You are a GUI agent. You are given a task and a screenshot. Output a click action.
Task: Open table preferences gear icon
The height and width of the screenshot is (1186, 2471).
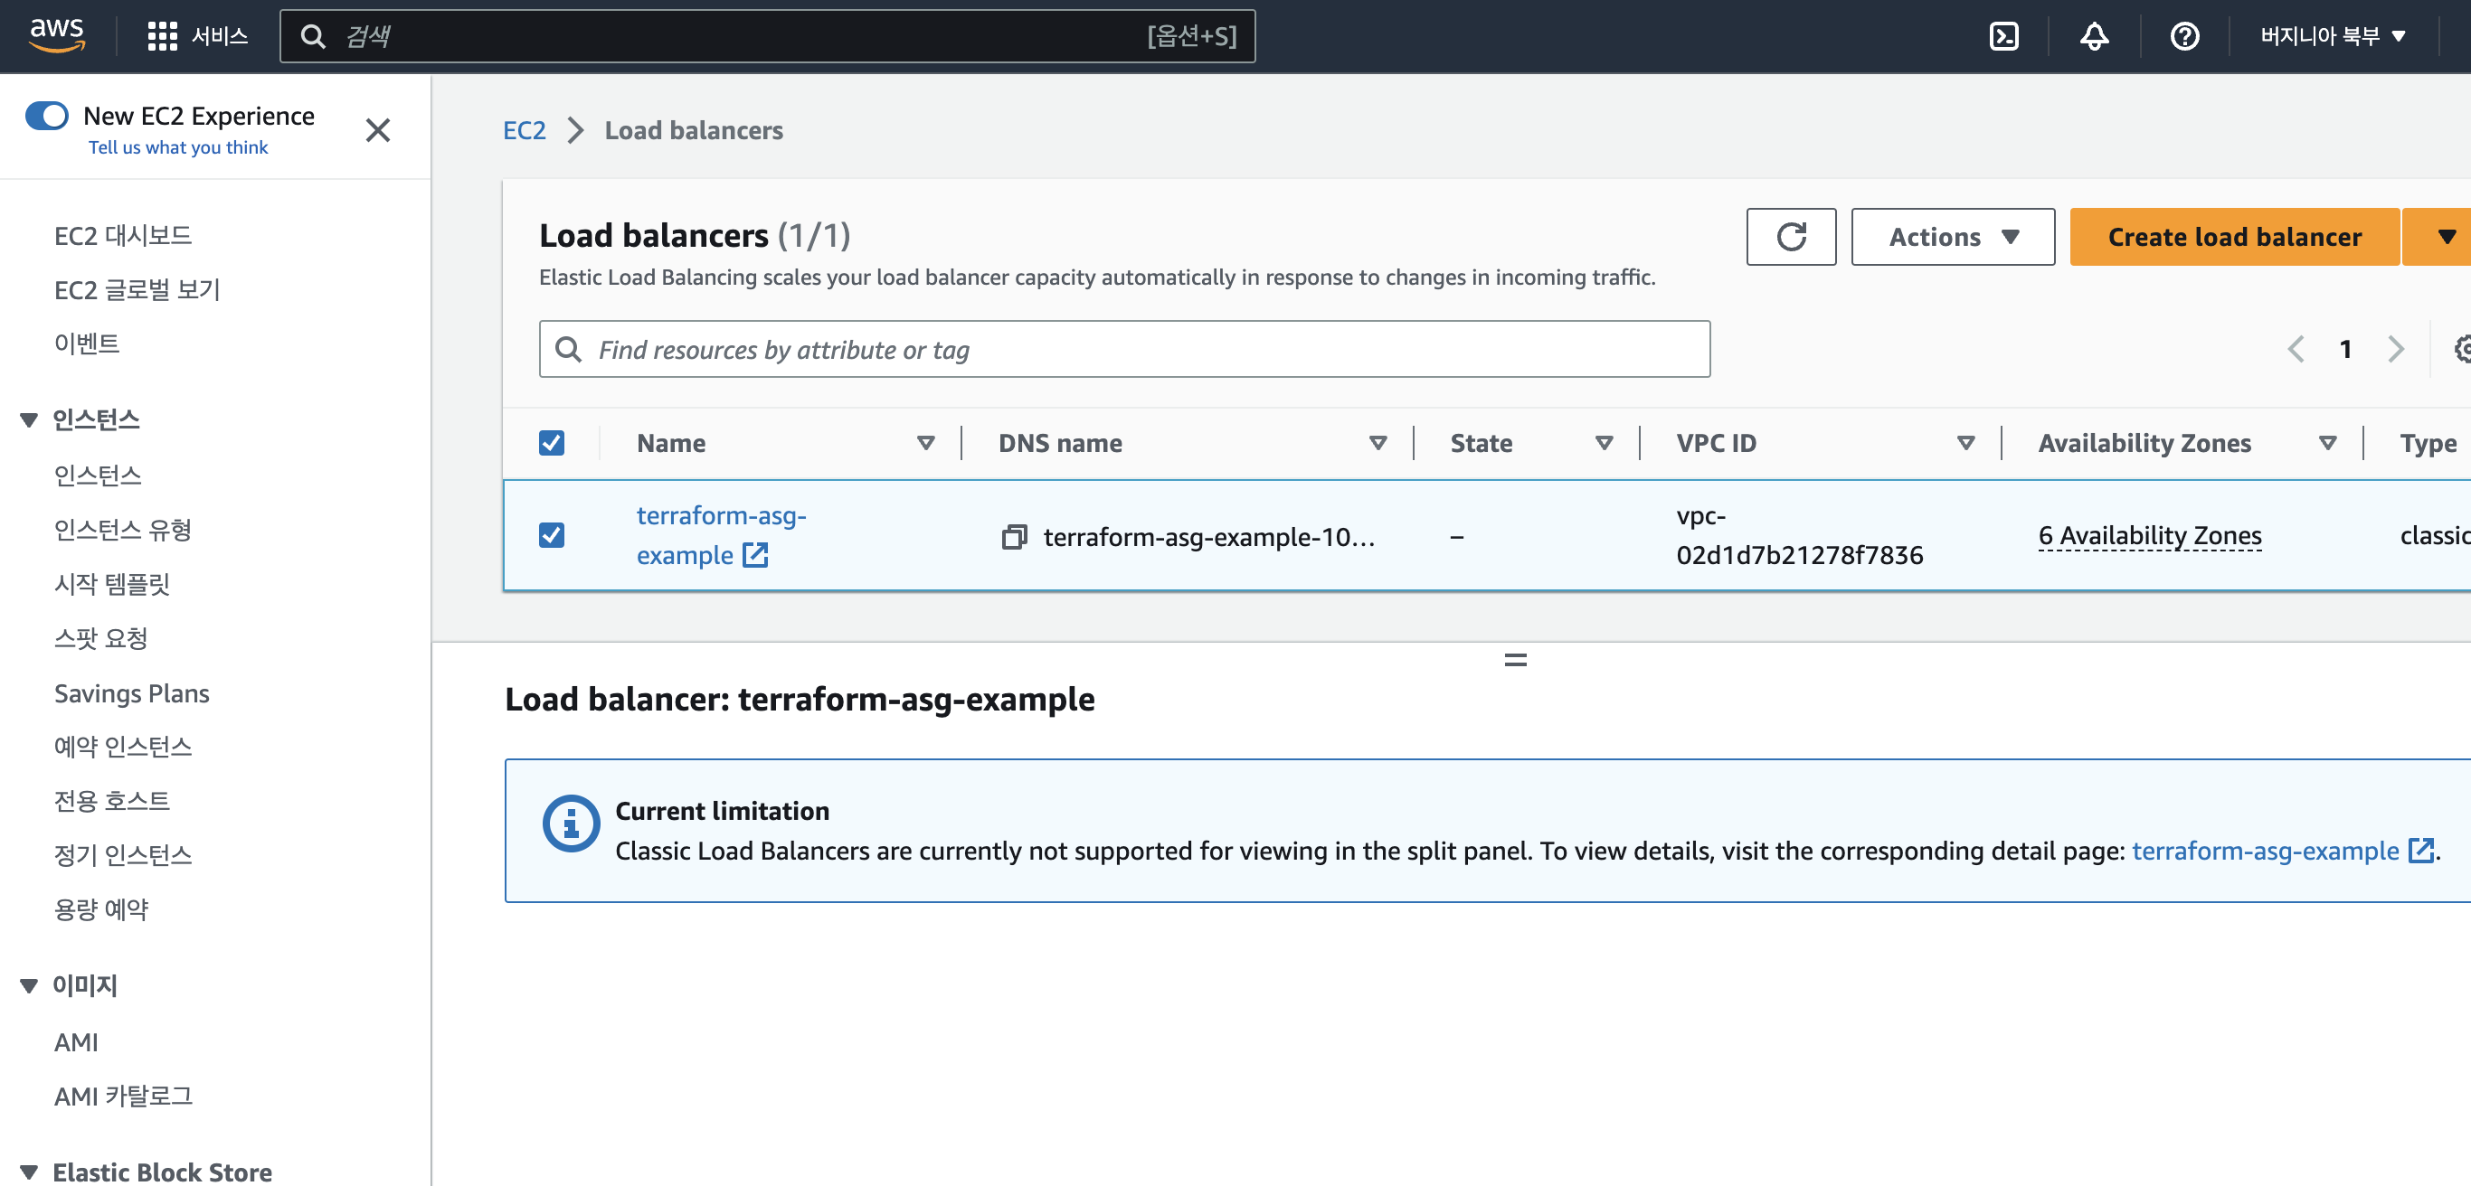click(x=2461, y=349)
